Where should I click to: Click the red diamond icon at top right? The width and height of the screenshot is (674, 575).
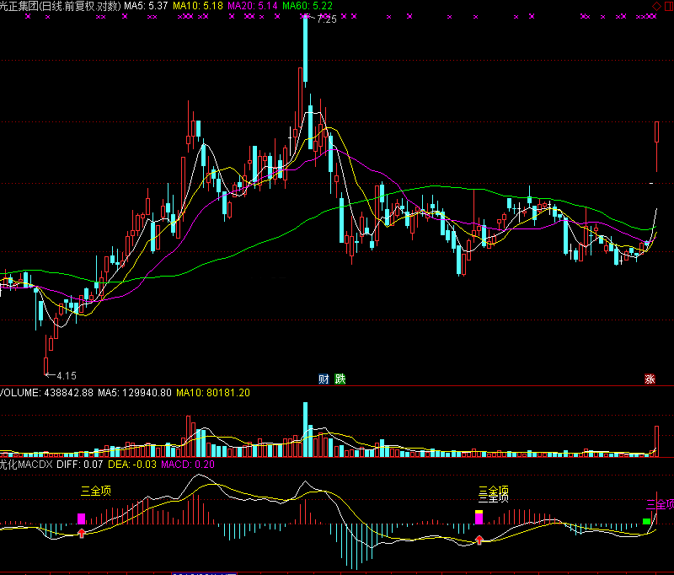tap(656, 6)
